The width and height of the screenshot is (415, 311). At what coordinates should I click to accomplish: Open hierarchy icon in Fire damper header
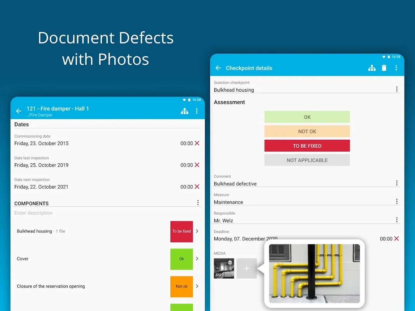184,111
